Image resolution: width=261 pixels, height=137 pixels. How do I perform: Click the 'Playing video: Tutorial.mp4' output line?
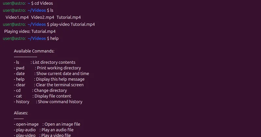(30, 32)
